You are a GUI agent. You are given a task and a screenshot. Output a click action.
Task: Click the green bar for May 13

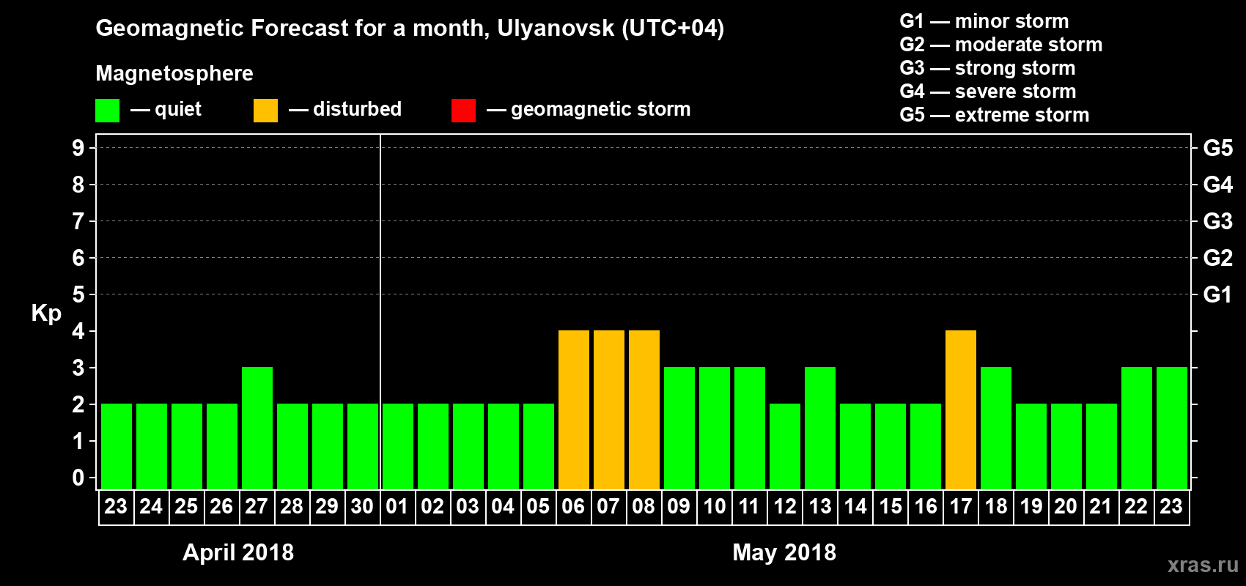tap(820, 428)
